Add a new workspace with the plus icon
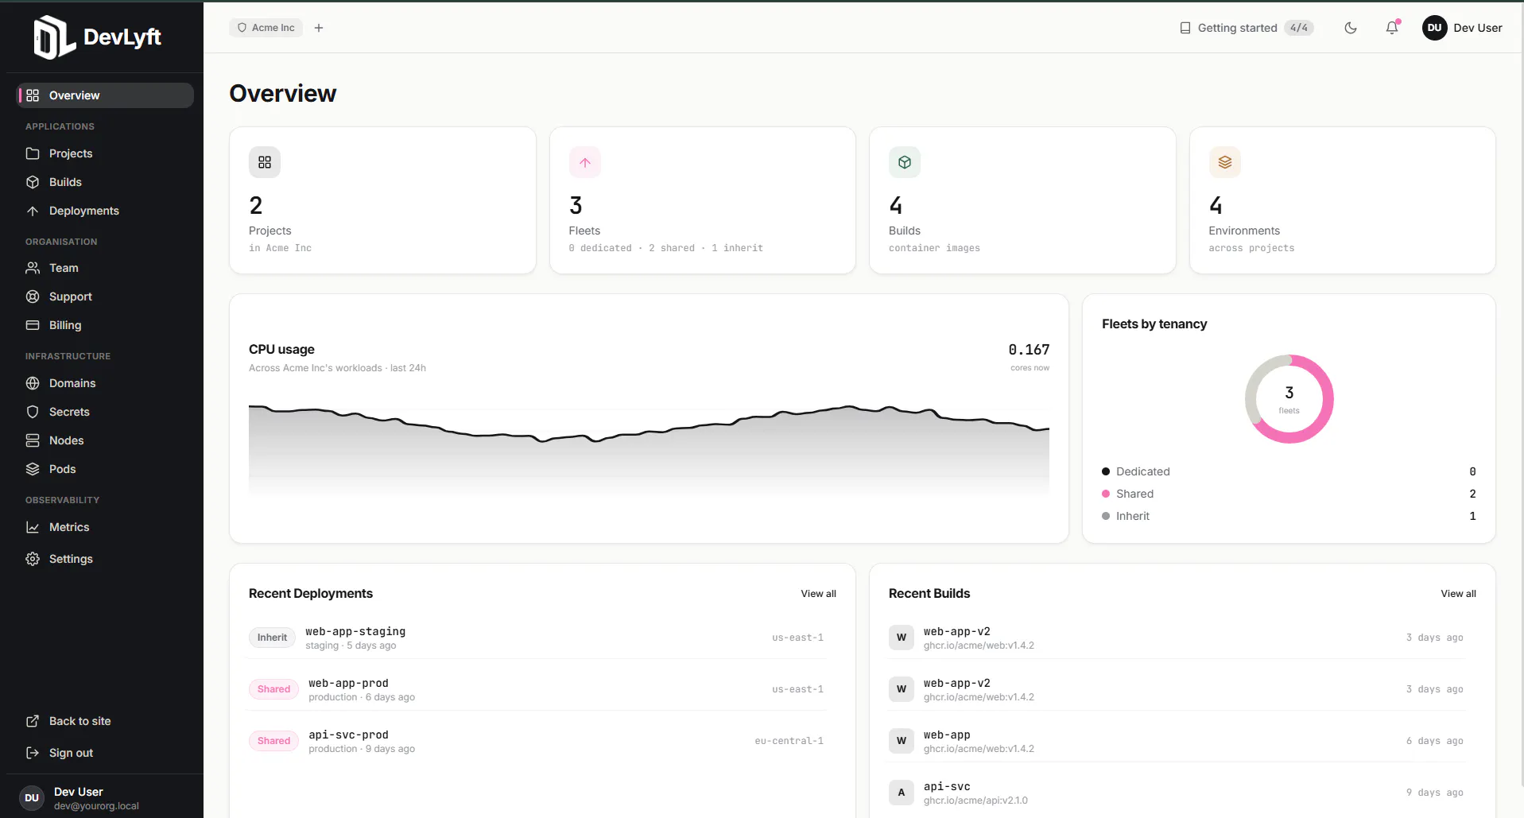 (319, 28)
